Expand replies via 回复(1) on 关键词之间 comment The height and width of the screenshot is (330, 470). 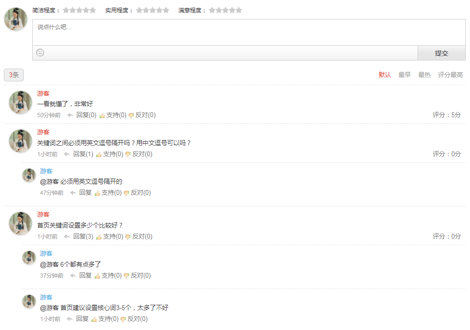(x=83, y=154)
